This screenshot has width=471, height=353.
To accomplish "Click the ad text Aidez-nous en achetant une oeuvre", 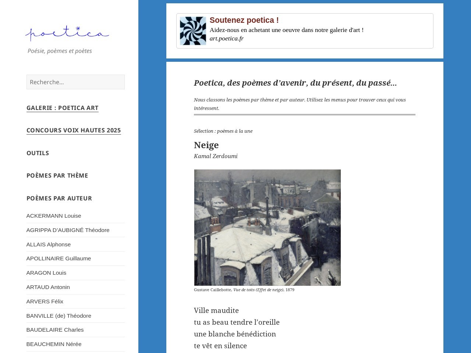I will (287, 30).
